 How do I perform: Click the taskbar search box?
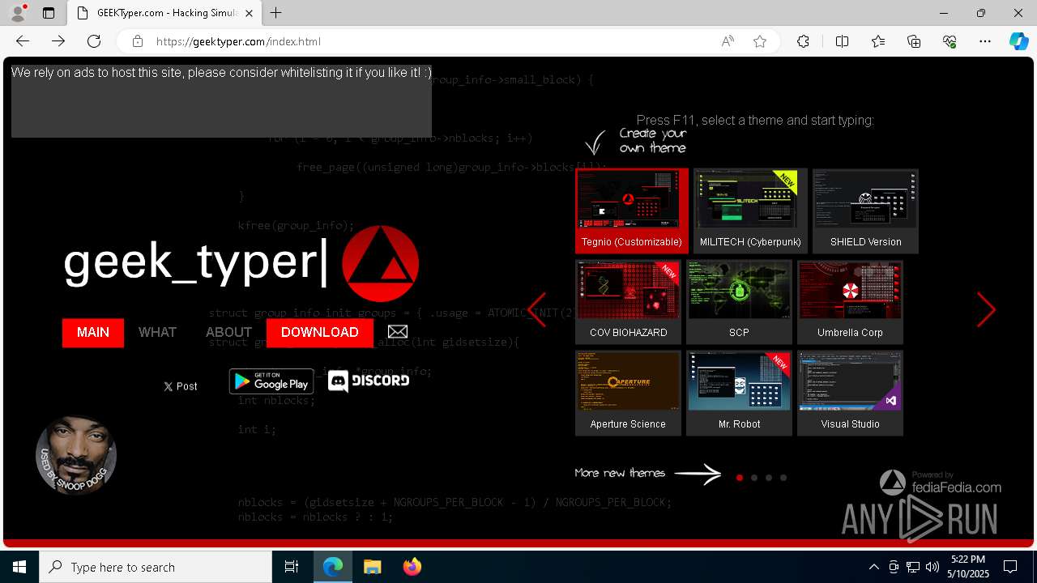[x=156, y=567]
